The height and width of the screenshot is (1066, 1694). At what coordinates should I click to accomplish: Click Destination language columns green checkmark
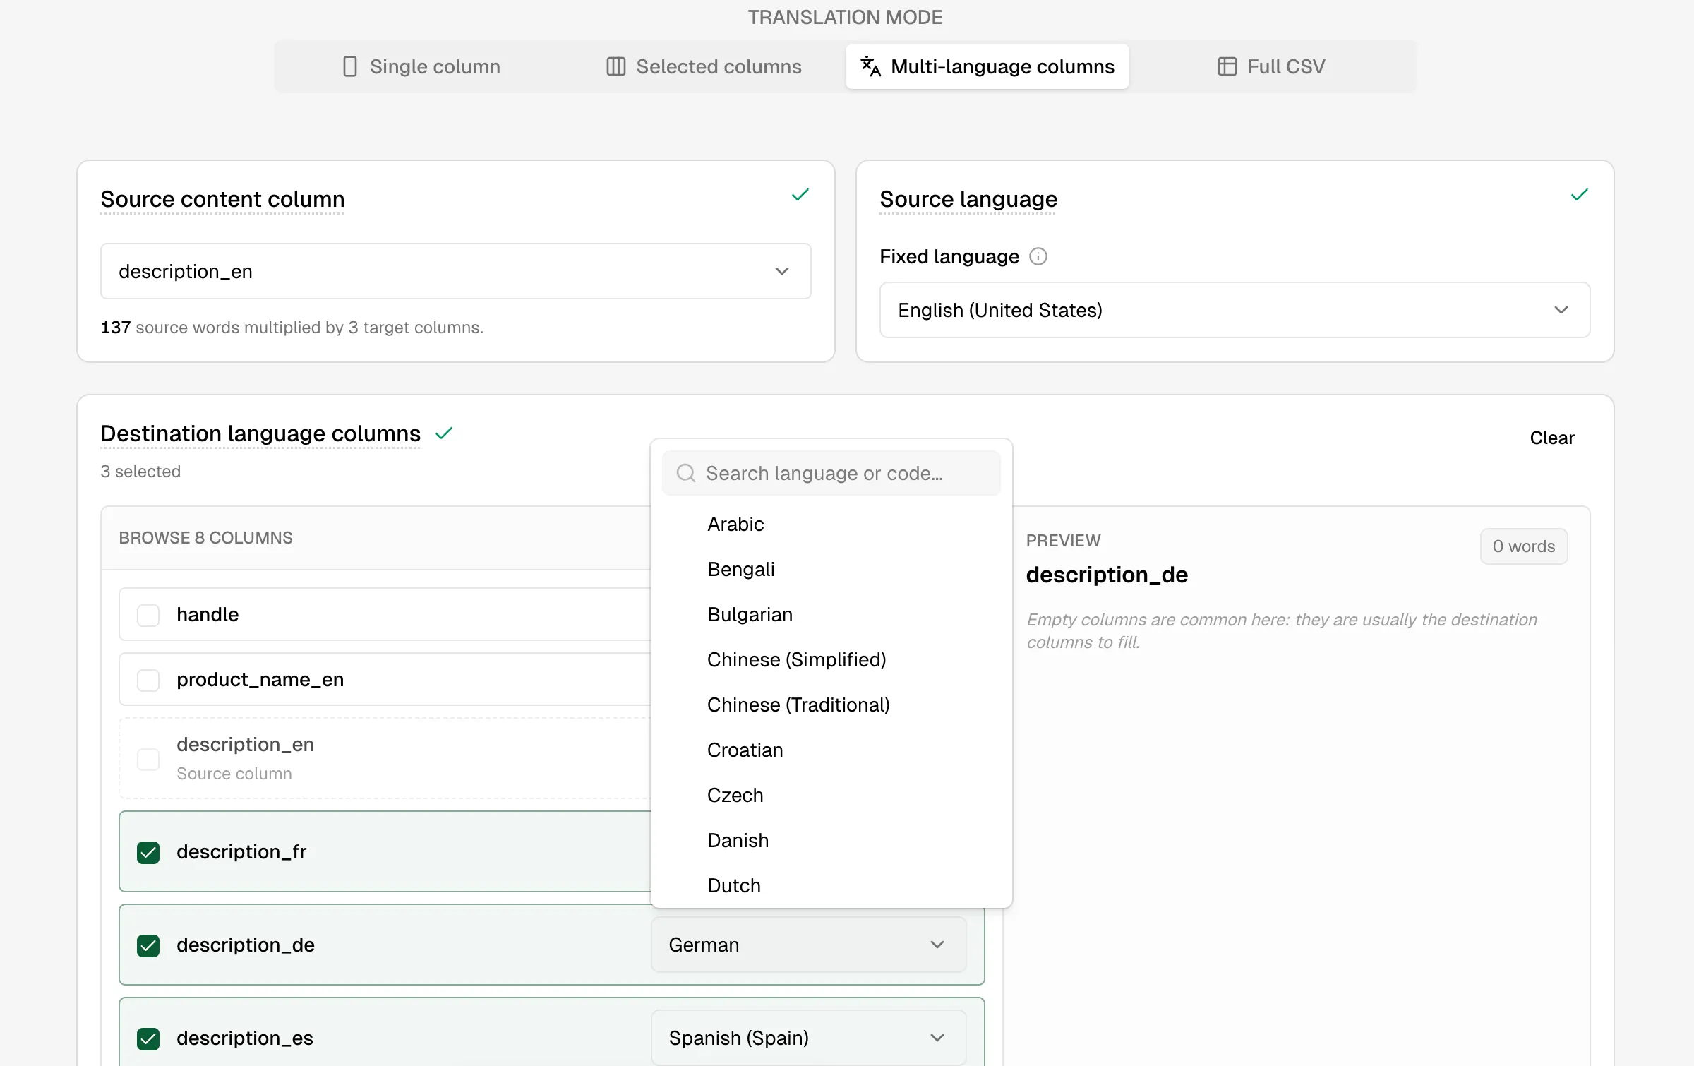(x=443, y=433)
